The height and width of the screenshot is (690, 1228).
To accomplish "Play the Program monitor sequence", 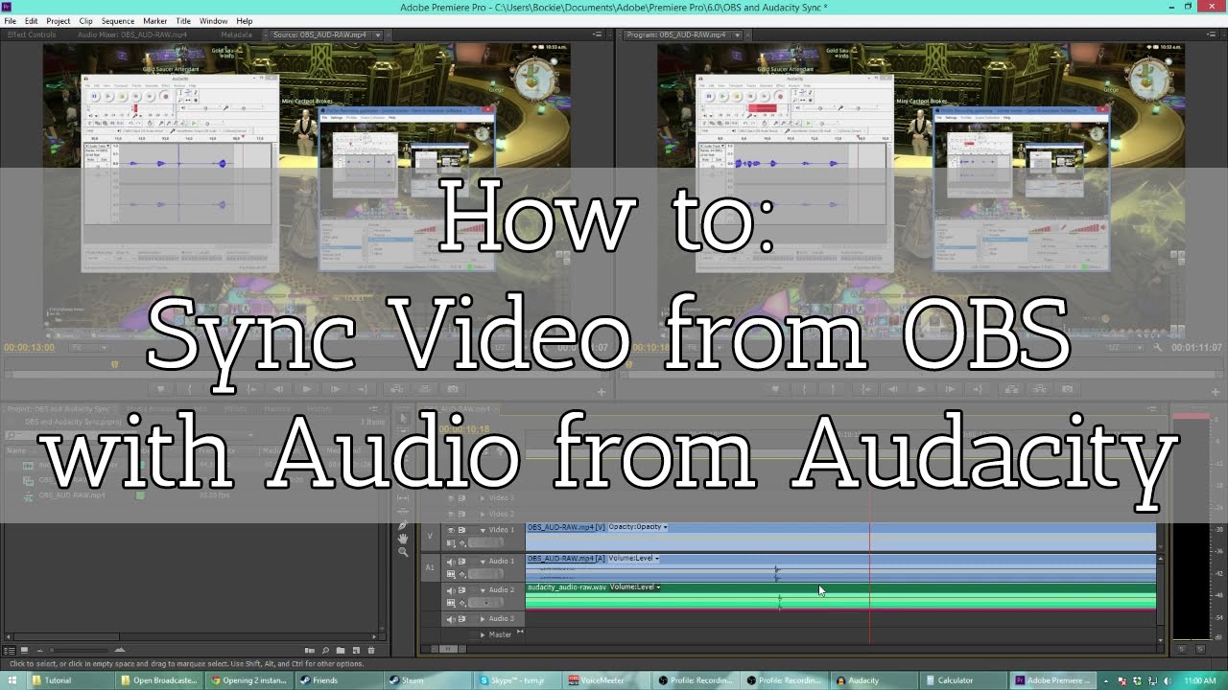I will coord(921,389).
